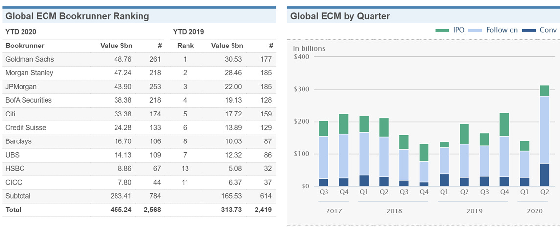Click the 2019 subtotal value 165.53
The width and height of the screenshot is (560, 233).
[x=232, y=196]
